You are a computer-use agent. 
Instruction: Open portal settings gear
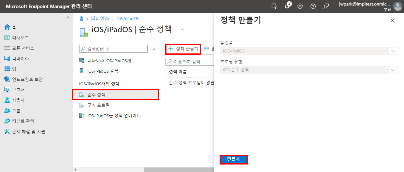click(300, 6)
